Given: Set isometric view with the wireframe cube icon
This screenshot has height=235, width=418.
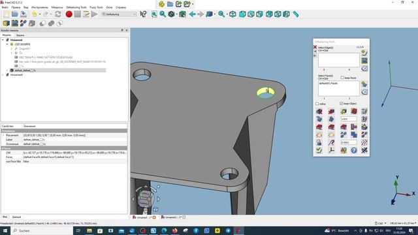Looking at the screenshot, I should tap(233, 14).
